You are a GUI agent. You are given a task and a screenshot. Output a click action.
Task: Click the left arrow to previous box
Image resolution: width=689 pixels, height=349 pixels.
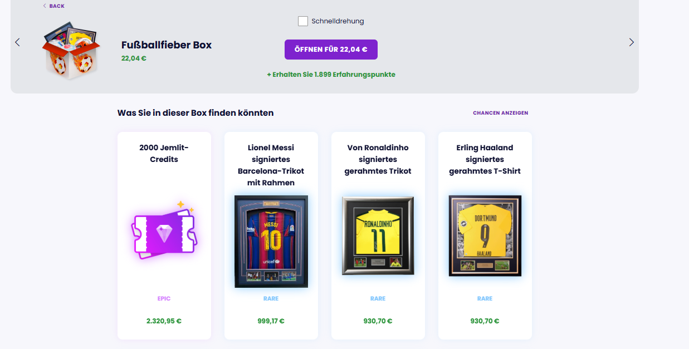pos(17,42)
